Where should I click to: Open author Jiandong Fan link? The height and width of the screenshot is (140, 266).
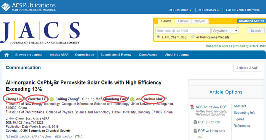click(x=115, y=99)
